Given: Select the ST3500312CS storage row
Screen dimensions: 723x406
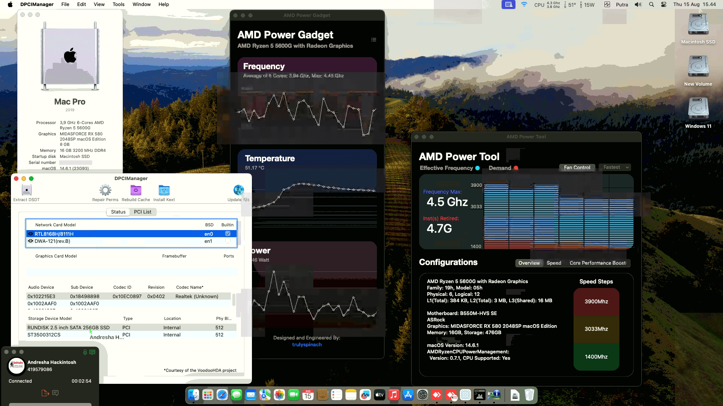Looking at the screenshot, I should (x=131, y=335).
